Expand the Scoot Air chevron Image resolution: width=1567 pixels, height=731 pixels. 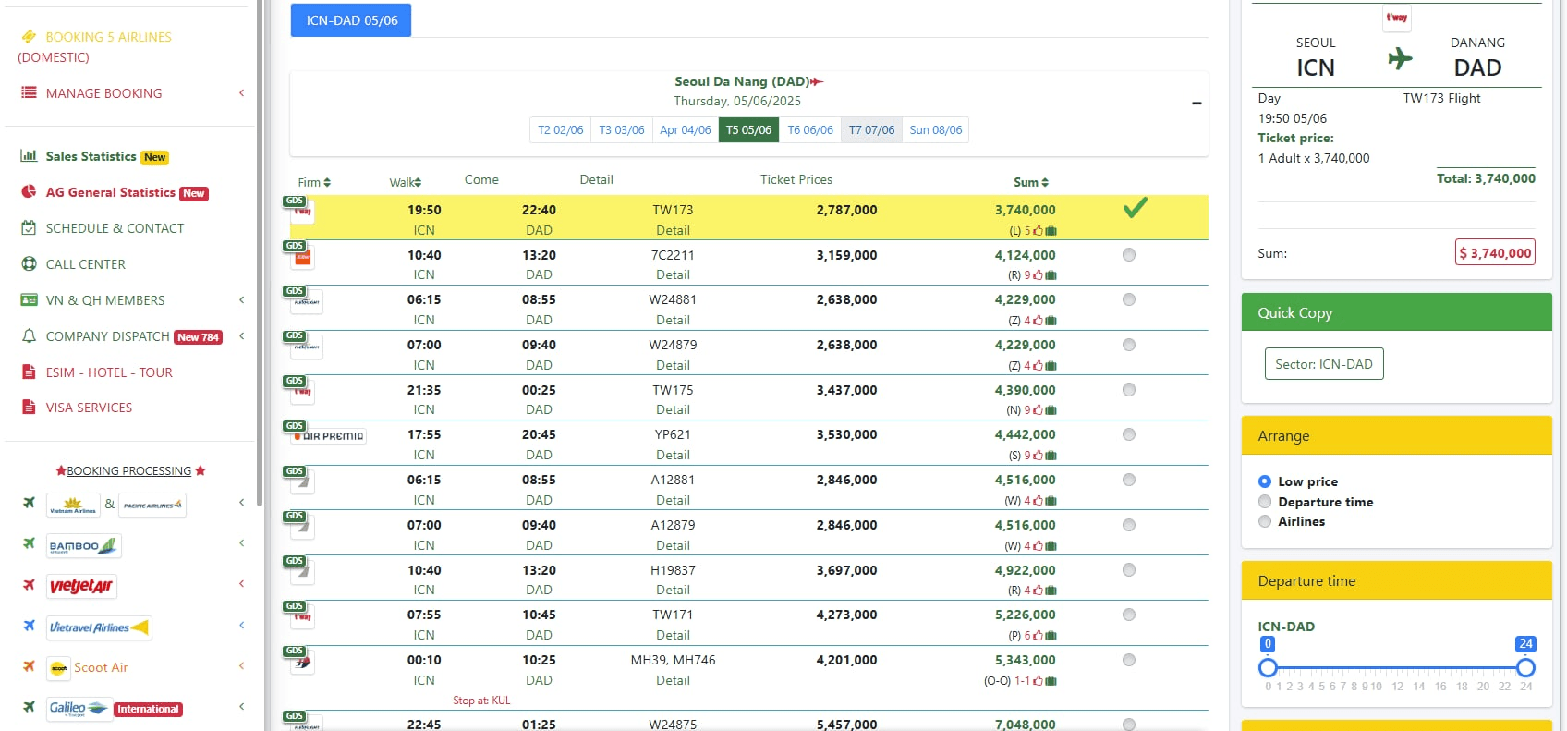(x=241, y=665)
